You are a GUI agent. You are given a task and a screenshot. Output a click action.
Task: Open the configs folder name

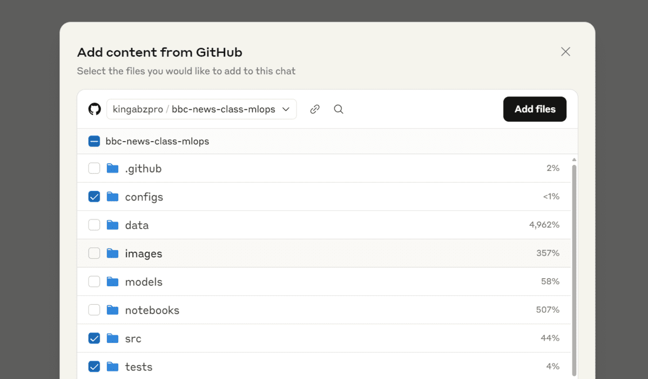(x=144, y=197)
